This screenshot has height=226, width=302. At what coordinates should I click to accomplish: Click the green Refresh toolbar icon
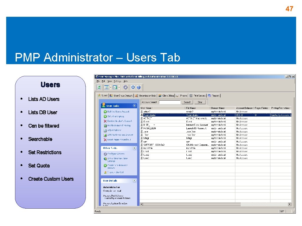pyautogui.click(x=99, y=87)
